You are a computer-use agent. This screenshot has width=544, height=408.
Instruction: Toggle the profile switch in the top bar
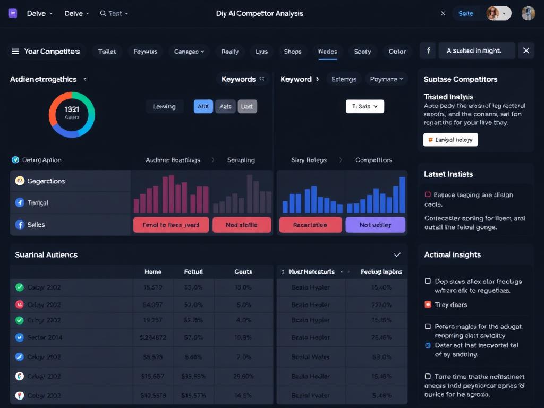(x=498, y=13)
